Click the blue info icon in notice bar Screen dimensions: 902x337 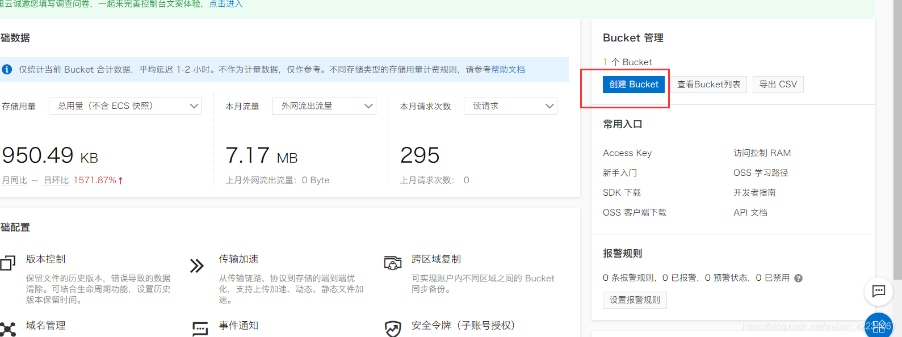coord(7,69)
